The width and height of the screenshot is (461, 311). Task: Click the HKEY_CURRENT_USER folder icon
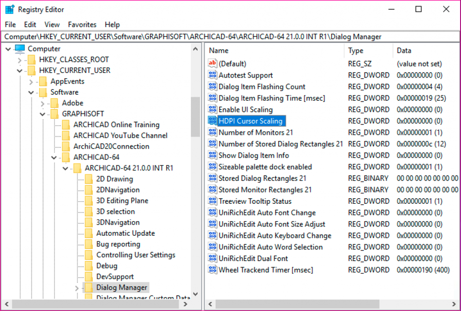point(31,70)
